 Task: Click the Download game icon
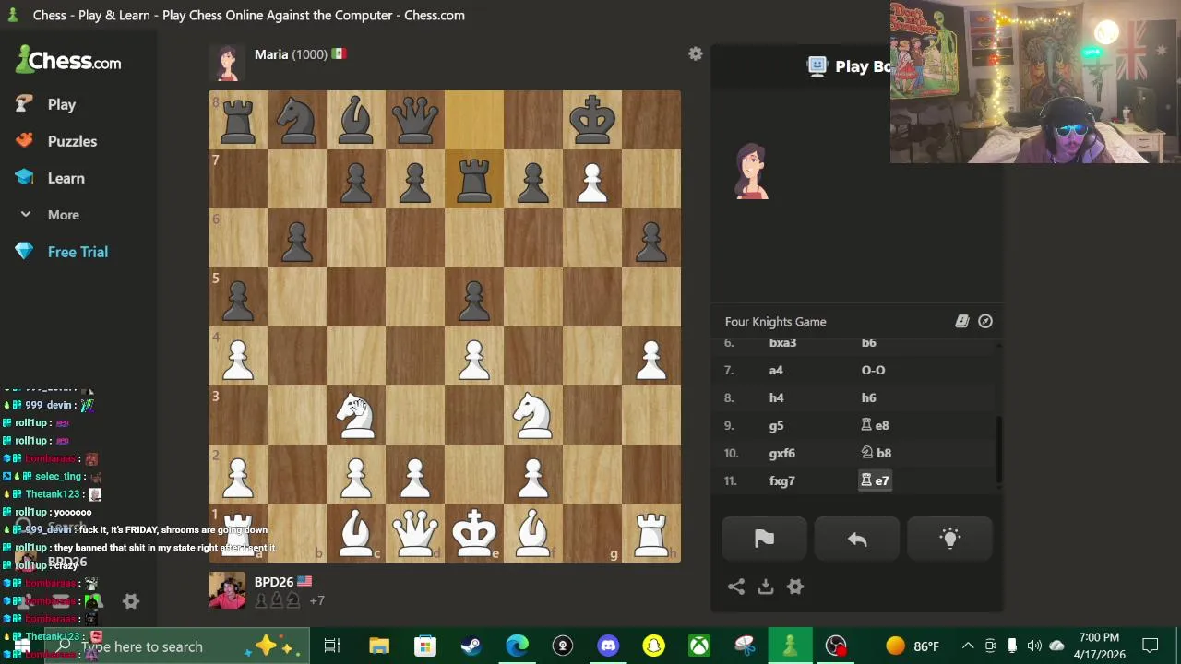click(766, 587)
